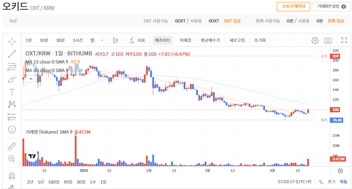The image size is (352, 189).
Task: Set the chart range to 30일
Action: pos(81,182)
